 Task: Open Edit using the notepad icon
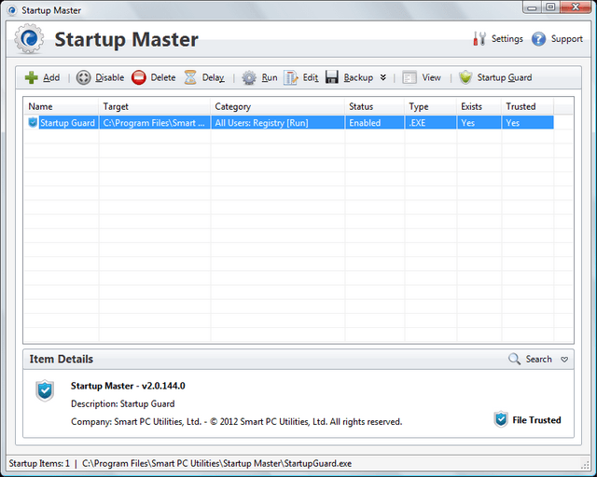point(291,78)
